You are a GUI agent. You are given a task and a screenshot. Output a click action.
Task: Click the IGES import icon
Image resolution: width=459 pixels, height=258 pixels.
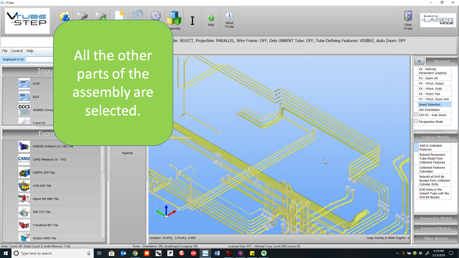tap(24, 97)
